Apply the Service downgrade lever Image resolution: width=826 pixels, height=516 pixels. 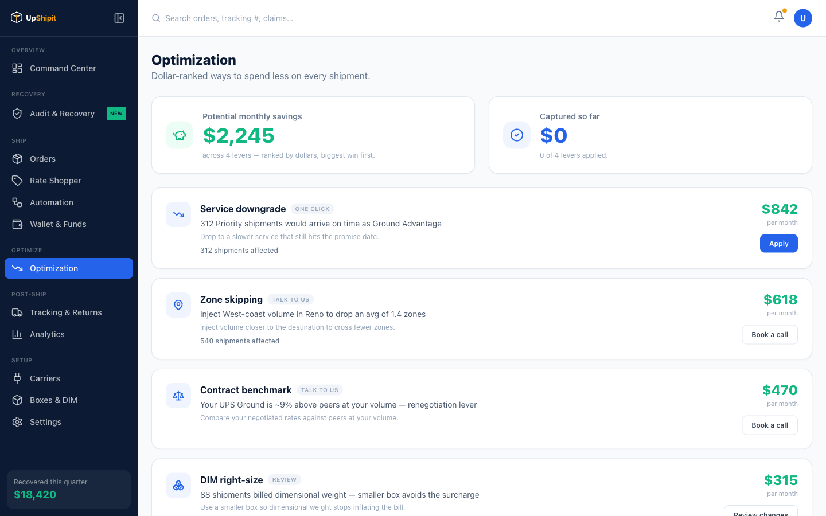(x=779, y=244)
